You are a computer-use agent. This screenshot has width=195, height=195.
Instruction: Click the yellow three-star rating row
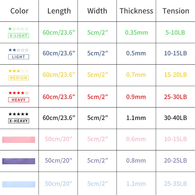[x=18, y=71]
